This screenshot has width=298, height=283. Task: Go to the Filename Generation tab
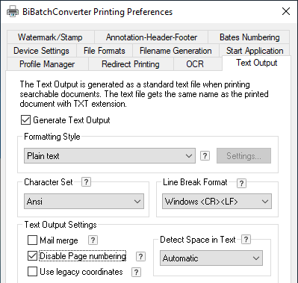pos(176,51)
